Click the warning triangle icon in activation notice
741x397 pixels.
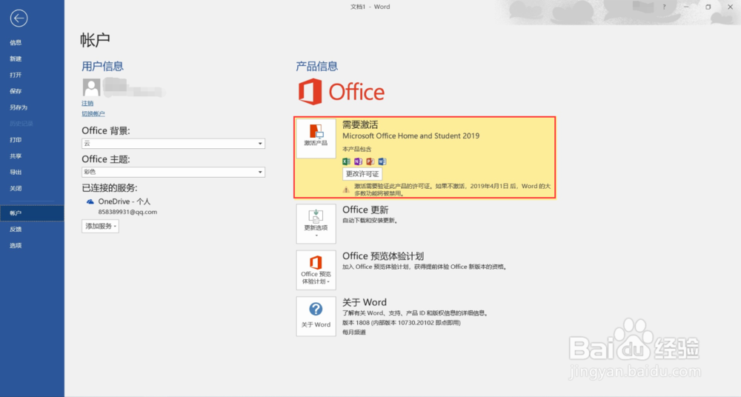tap(346, 190)
